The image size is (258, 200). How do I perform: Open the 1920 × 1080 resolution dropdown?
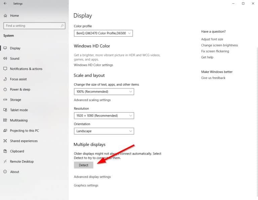pos(104,116)
